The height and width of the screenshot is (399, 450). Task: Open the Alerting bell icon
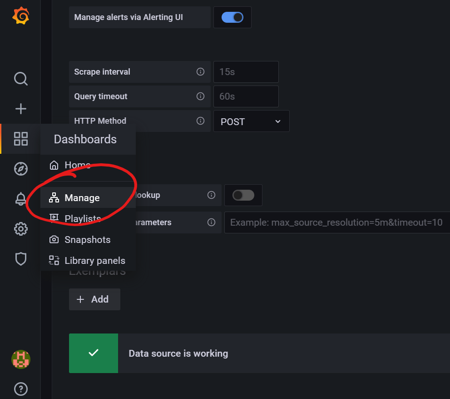(21, 199)
